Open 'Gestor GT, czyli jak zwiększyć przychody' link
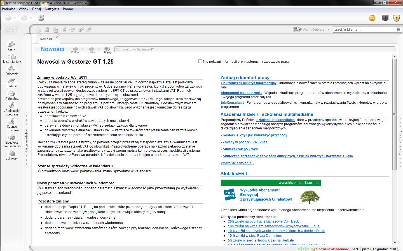 [x=255, y=135]
